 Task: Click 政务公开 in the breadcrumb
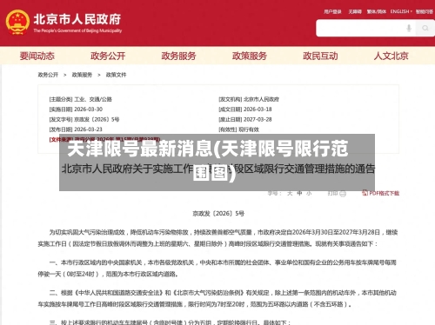click(48, 75)
